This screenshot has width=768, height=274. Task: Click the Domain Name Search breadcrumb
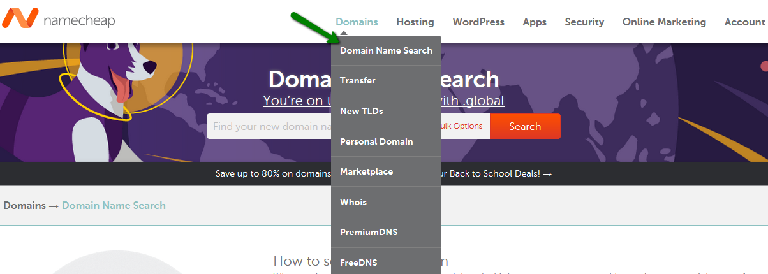point(114,205)
